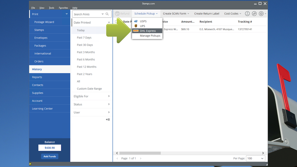297x167 pixels.
Task: Open the File menu
Action: pyautogui.click(x=33, y=8)
